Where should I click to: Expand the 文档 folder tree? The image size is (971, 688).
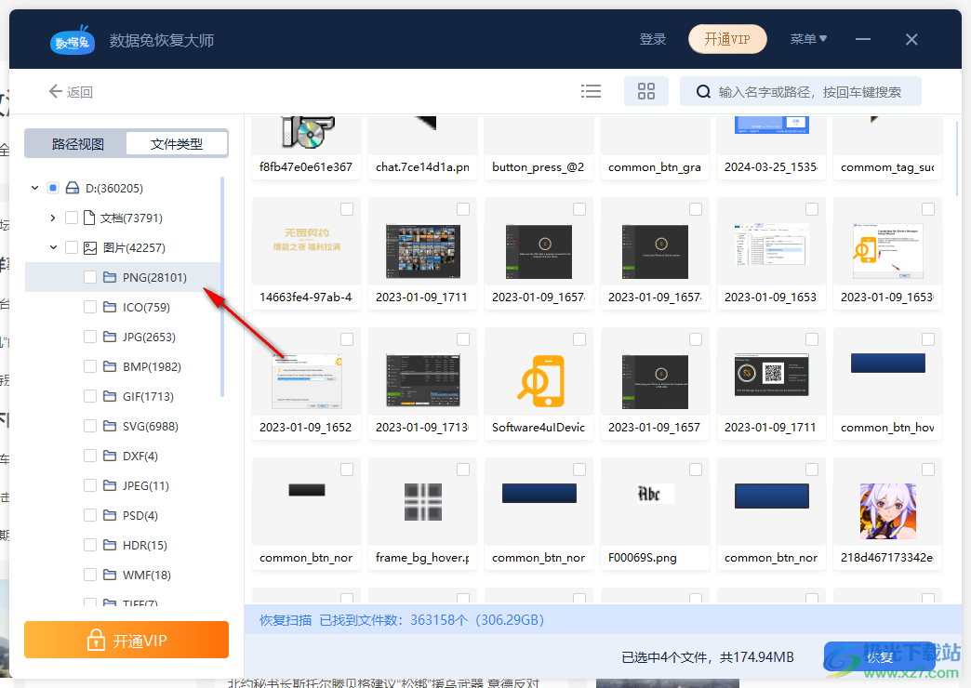click(53, 218)
